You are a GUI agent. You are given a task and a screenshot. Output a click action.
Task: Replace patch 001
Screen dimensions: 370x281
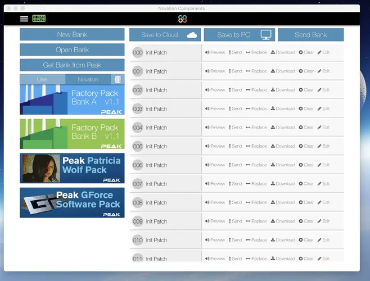(x=256, y=71)
